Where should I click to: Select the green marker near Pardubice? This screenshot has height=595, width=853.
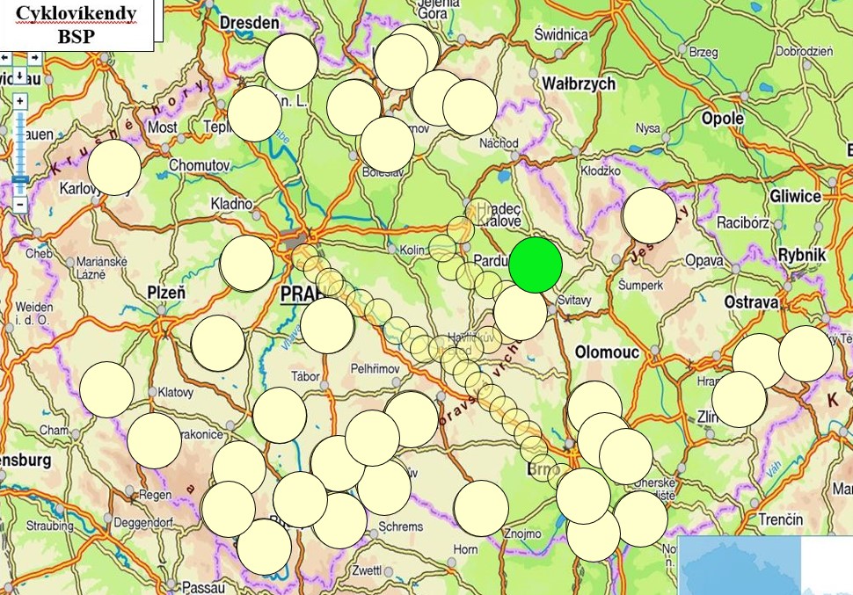pos(536,265)
